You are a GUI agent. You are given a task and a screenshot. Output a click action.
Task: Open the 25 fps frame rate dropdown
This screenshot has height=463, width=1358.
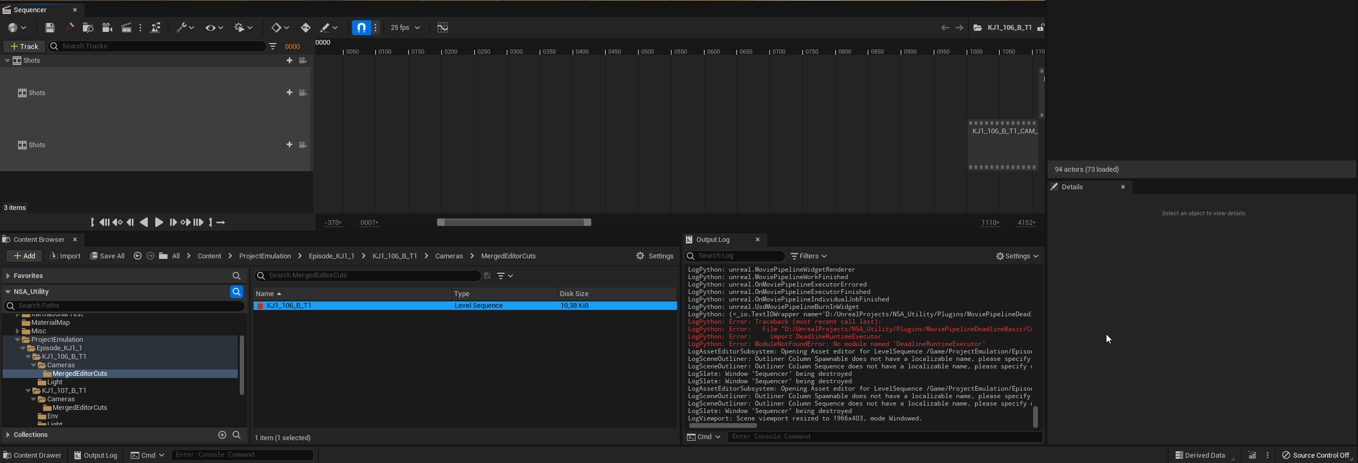click(405, 28)
